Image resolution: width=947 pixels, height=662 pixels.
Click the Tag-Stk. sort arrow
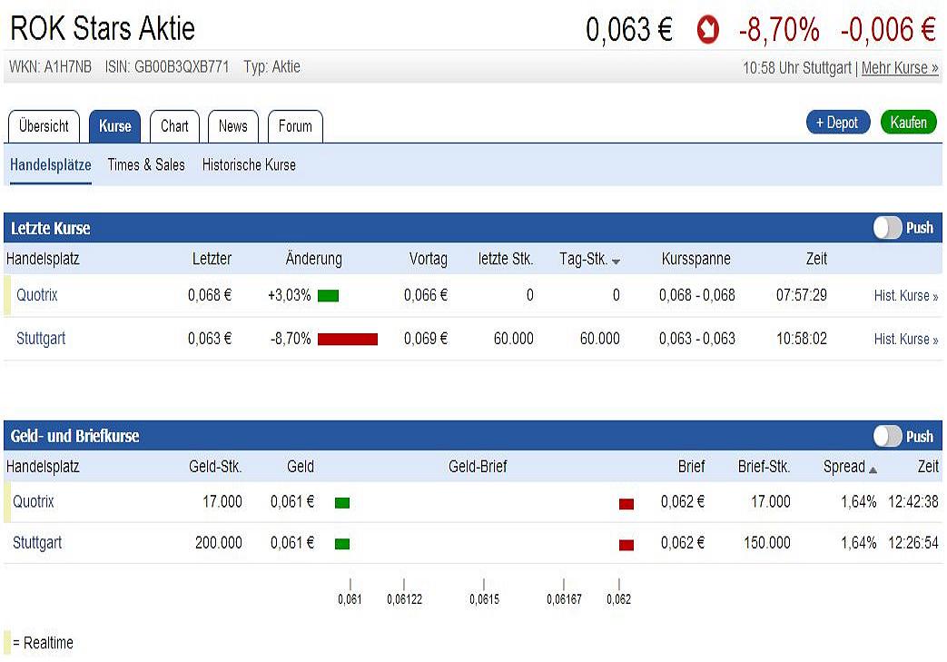(x=617, y=261)
